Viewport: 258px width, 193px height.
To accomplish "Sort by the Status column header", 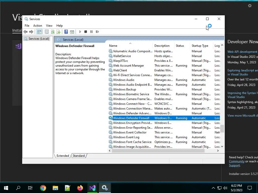I will pos(182,46).
